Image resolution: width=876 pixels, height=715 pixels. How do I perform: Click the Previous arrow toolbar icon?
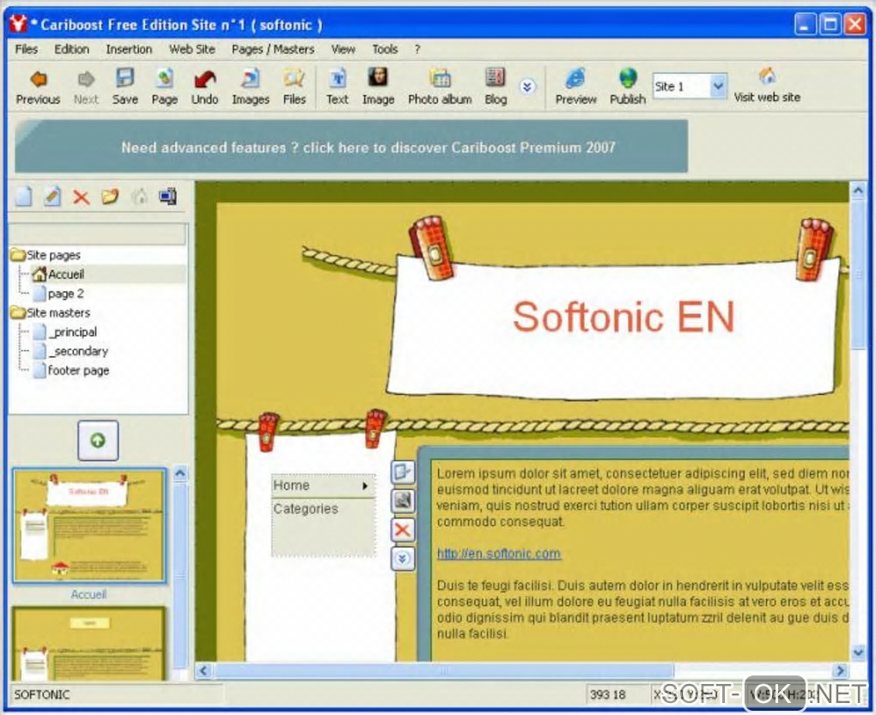pyautogui.click(x=38, y=80)
